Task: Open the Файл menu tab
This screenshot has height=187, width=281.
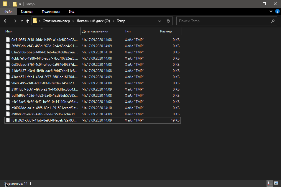Action: (x=9, y=12)
